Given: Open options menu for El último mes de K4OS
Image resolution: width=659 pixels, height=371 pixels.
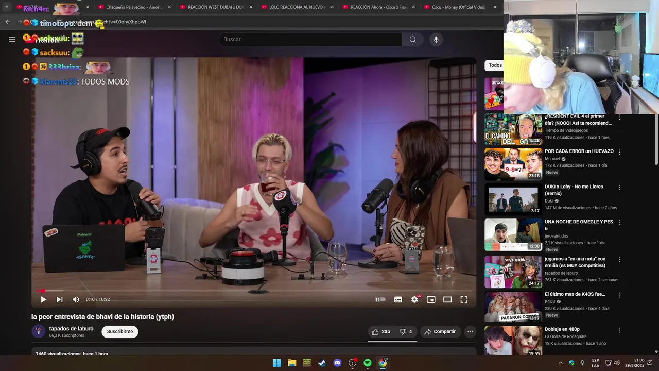Looking at the screenshot, I should pos(620,295).
